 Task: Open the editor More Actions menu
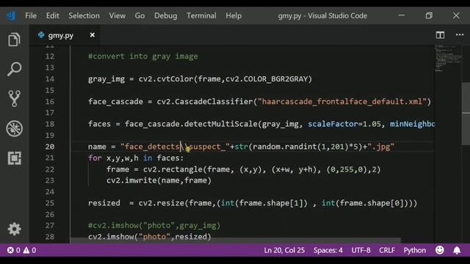coord(460,35)
